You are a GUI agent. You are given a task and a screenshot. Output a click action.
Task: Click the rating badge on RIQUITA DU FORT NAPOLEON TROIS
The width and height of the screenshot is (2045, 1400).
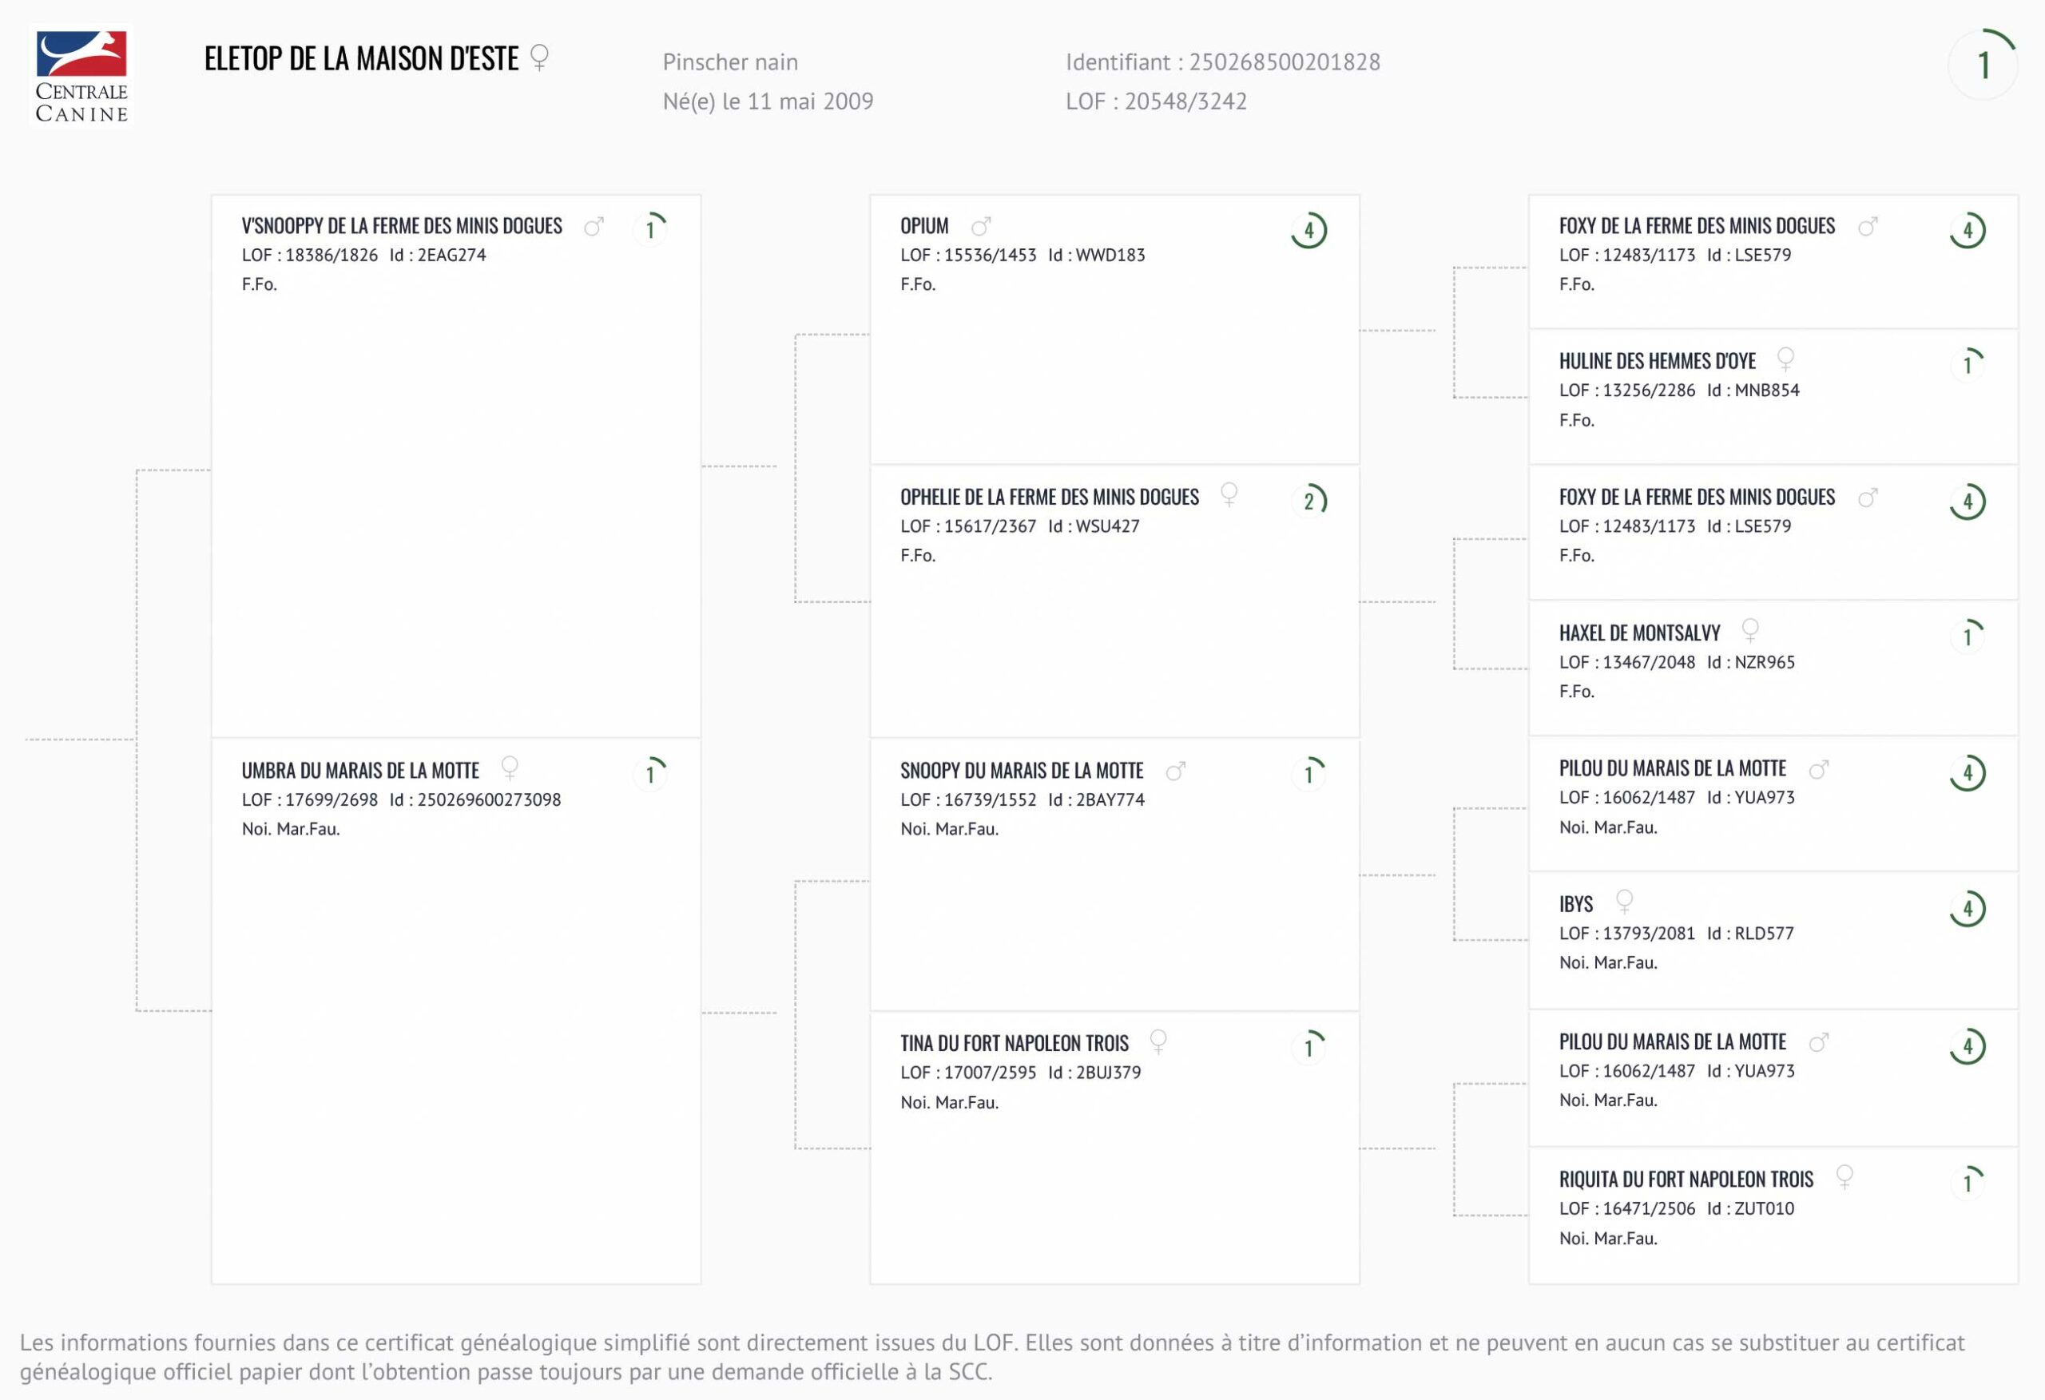1968,1182
